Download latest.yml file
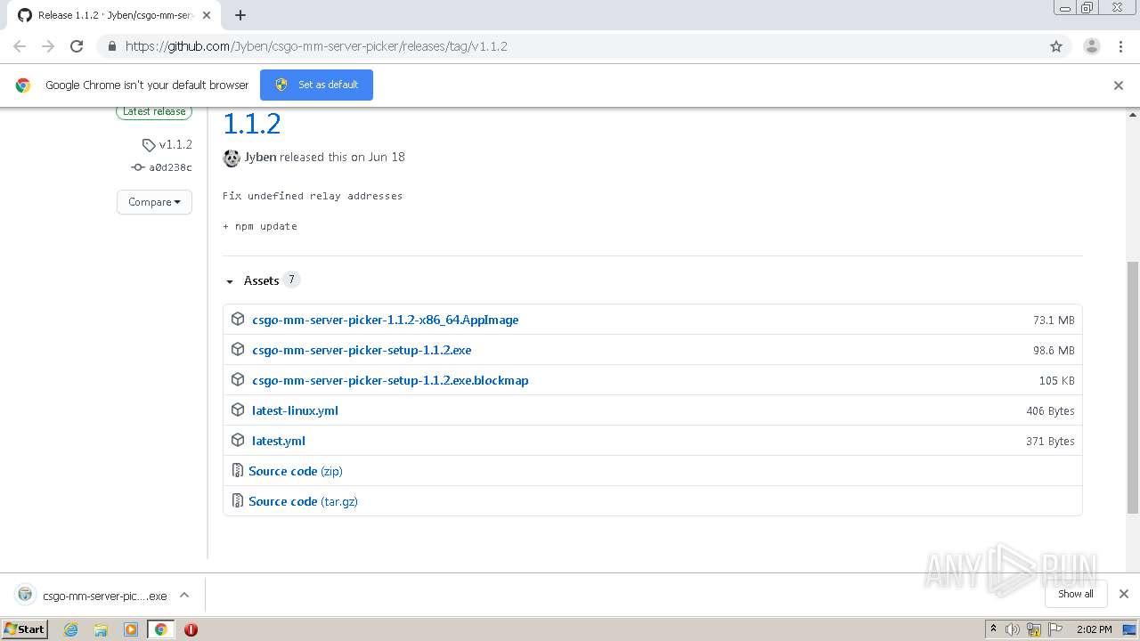 (x=279, y=441)
